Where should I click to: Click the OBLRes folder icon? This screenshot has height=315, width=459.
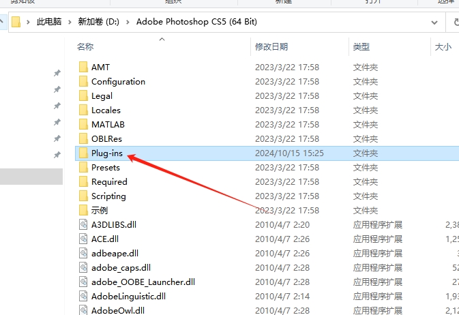pyautogui.click(x=83, y=139)
